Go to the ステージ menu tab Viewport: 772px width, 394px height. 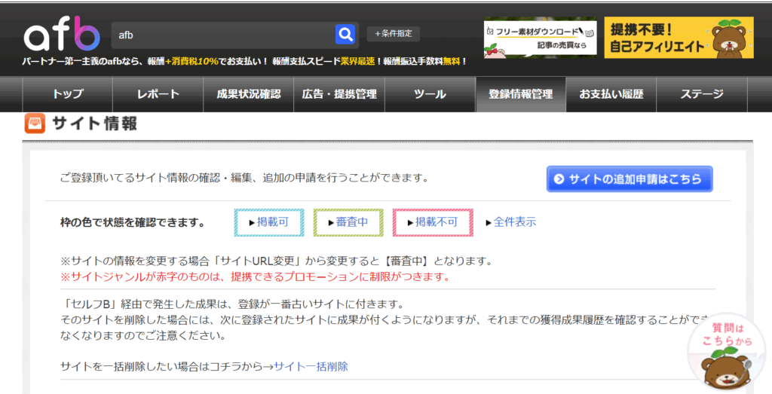[702, 94]
